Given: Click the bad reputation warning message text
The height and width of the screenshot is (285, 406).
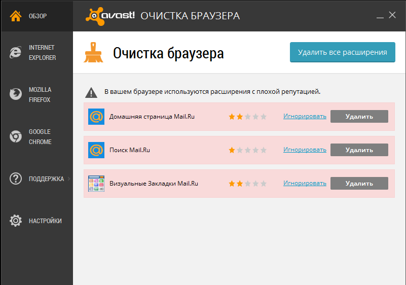Looking at the screenshot, I should [x=212, y=92].
